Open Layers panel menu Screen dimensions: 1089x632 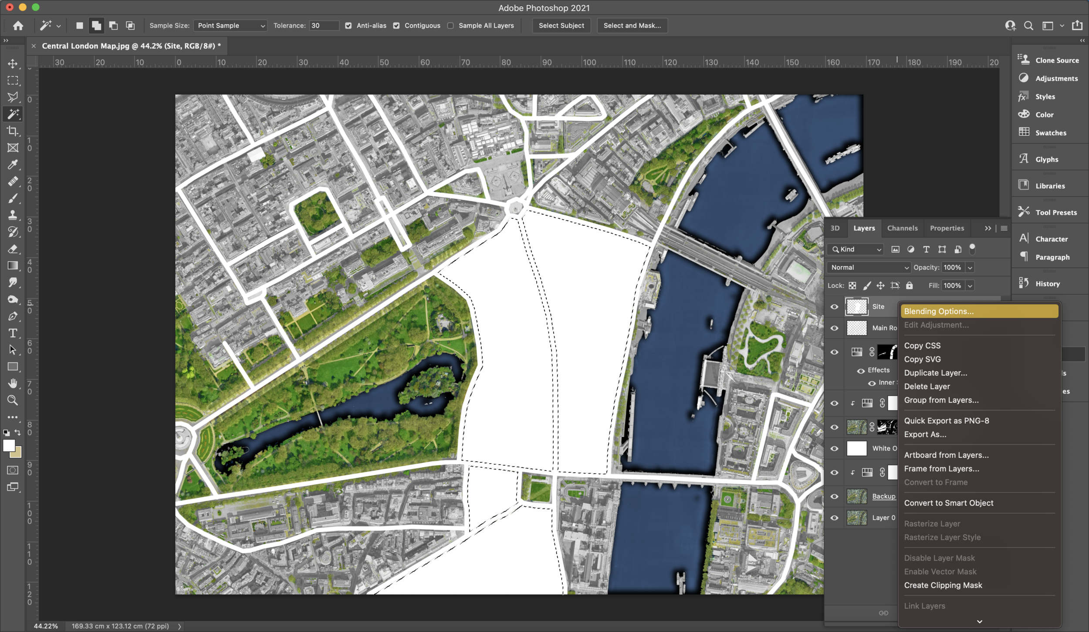pos(1004,229)
